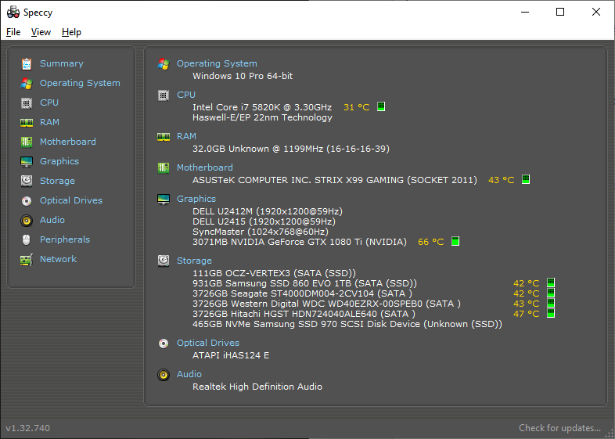
Task: Open the RAM heading link in main panel
Action: tap(186, 136)
